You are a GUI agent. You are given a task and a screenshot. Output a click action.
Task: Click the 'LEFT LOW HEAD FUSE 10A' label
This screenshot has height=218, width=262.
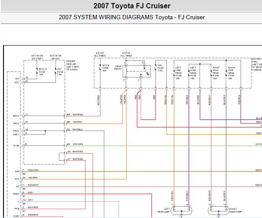click(x=179, y=73)
